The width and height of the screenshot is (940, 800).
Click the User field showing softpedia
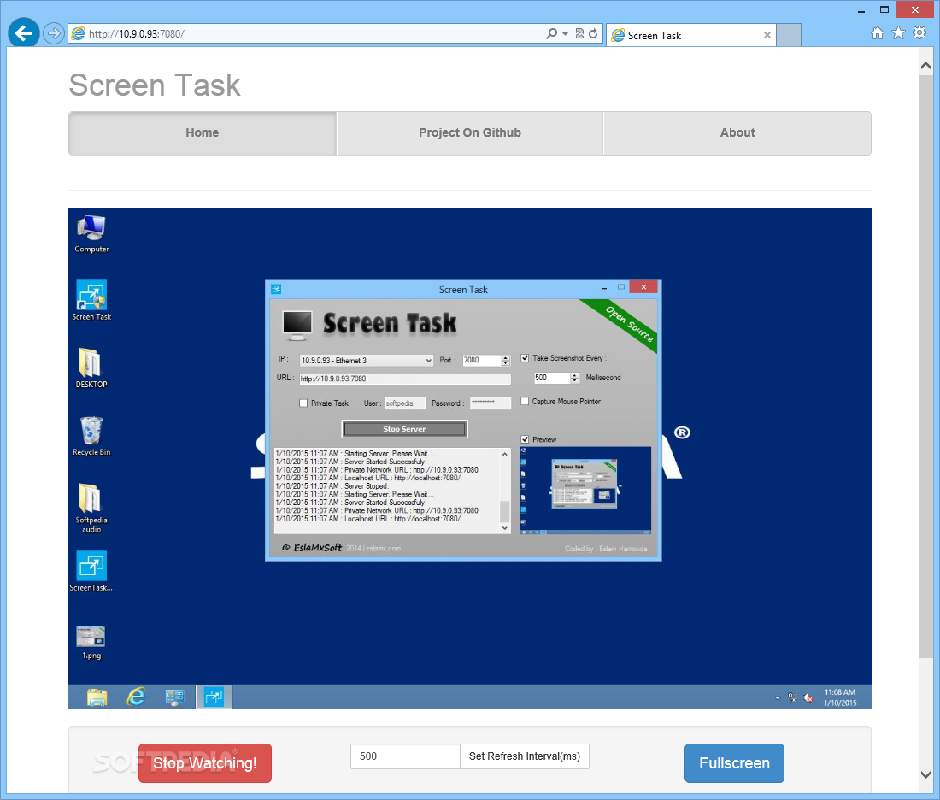(405, 403)
